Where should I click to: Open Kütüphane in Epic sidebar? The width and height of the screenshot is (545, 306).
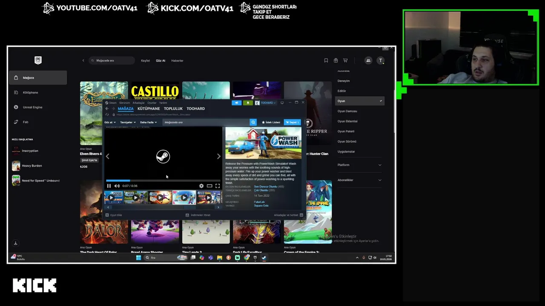[x=37, y=93]
